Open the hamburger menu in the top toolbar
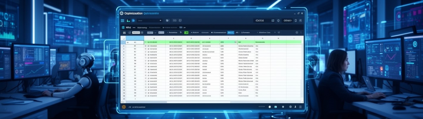Image resolution: width=423 pixels, height=119 pixels. click(x=122, y=21)
